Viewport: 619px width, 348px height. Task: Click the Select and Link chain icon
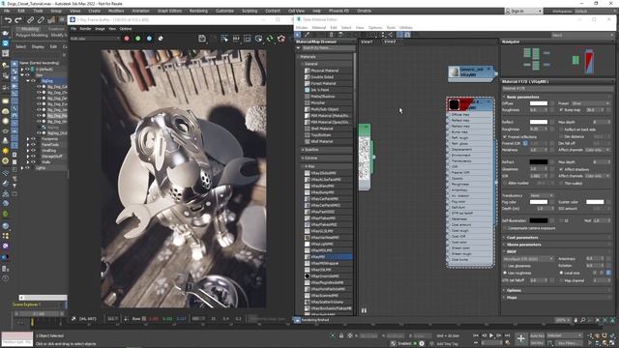click(30, 20)
